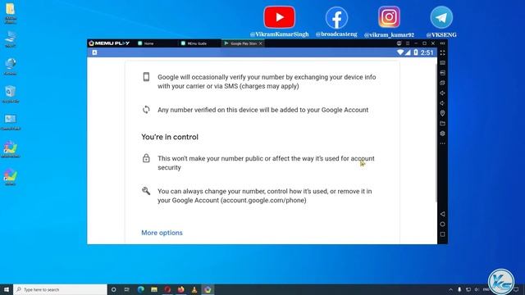Click the sync icon beside 'Any number verified'

tap(146, 110)
